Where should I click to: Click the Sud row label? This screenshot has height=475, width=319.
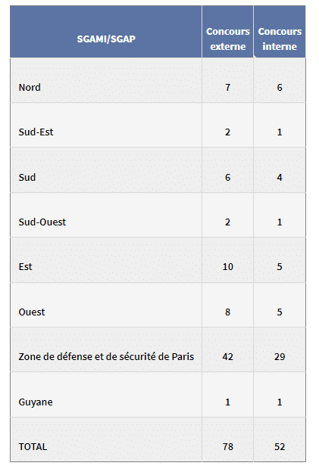coord(27,177)
